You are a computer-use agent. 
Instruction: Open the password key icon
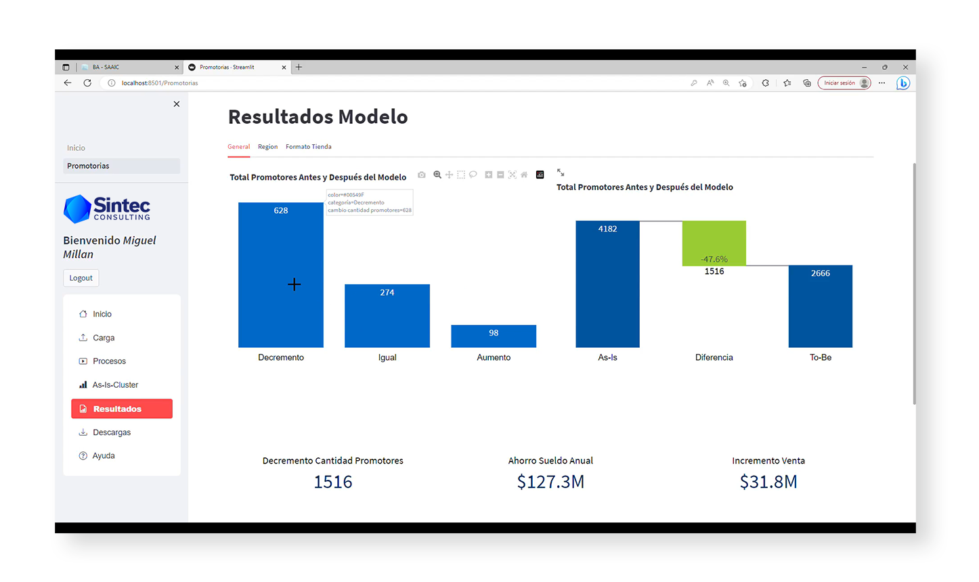[x=694, y=83]
